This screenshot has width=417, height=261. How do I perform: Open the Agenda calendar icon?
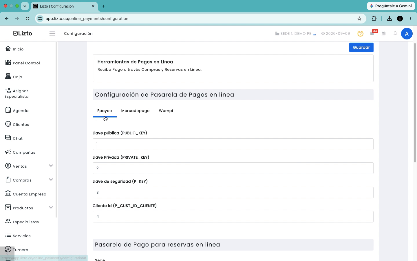[8, 110]
